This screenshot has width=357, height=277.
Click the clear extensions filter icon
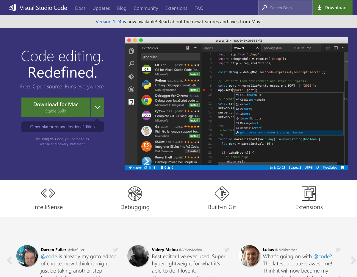pyautogui.click(x=188, y=48)
